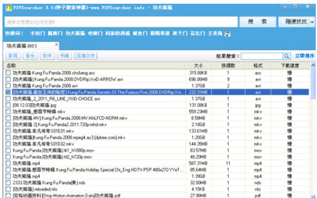Check the box for ttl2_h720p.mov row

tap(8, 157)
